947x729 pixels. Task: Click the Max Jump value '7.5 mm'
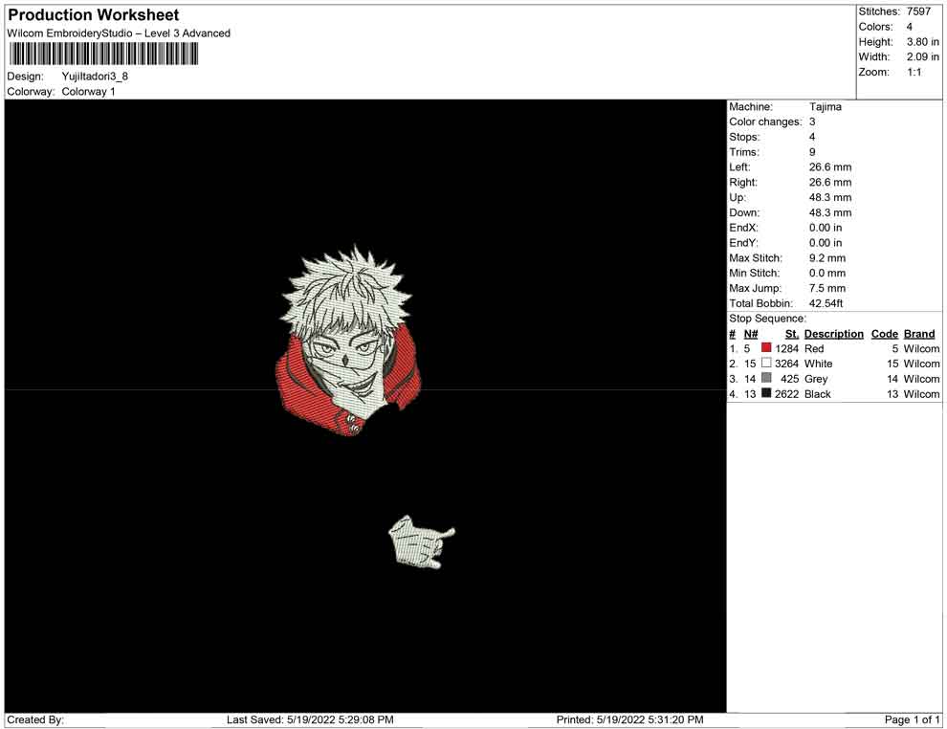(x=827, y=288)
